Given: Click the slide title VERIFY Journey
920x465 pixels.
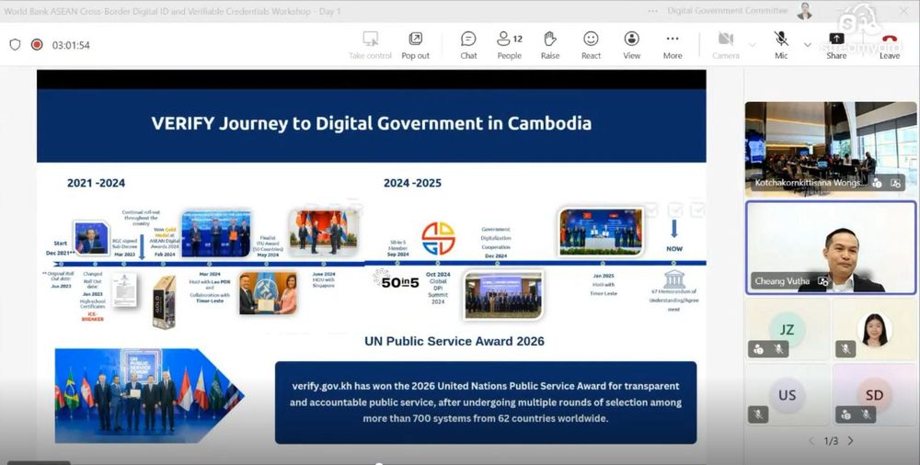Looking at the screenshot, I should 372,123.
